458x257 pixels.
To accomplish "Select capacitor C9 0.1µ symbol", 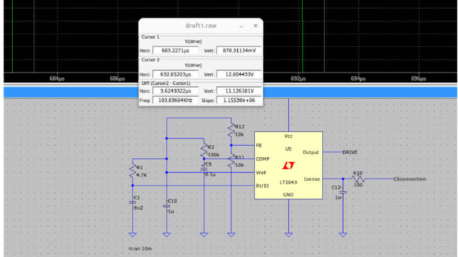I will point(204,169).
